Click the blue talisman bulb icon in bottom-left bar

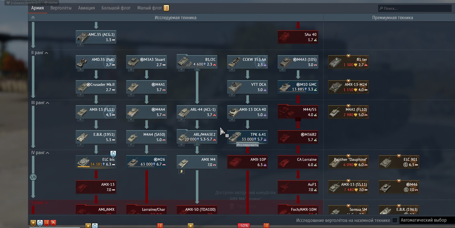(40, 223)
